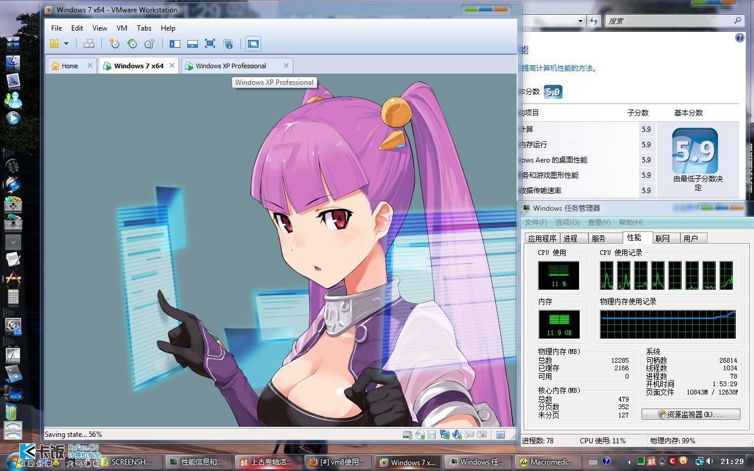Open the 文件(F) menu in Task Manager
The width and height of the screenshot is (754, 471).
535,223
